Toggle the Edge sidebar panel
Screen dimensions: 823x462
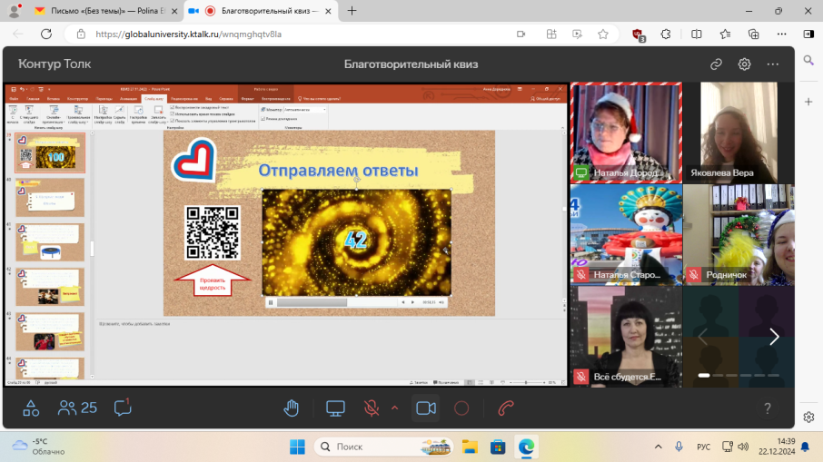808,34
